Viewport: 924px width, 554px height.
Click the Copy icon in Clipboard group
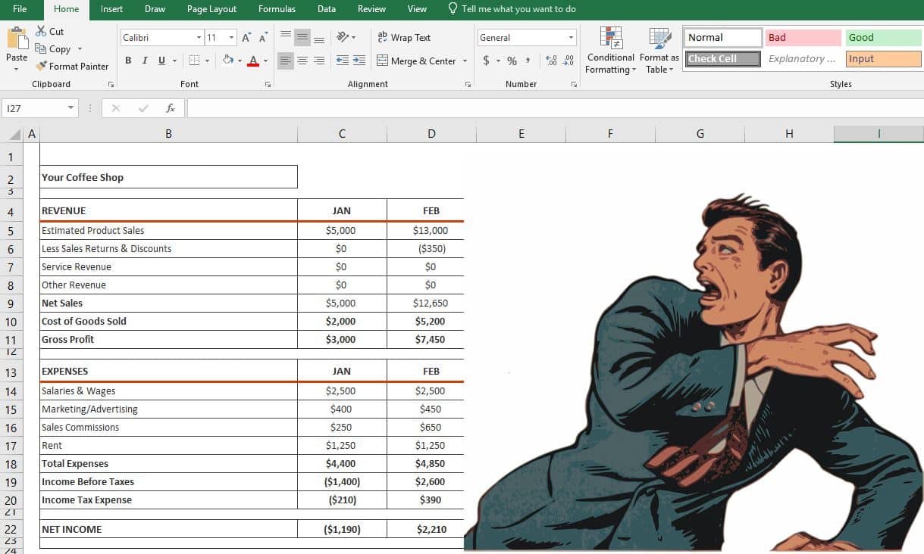[x=41, y=48]
